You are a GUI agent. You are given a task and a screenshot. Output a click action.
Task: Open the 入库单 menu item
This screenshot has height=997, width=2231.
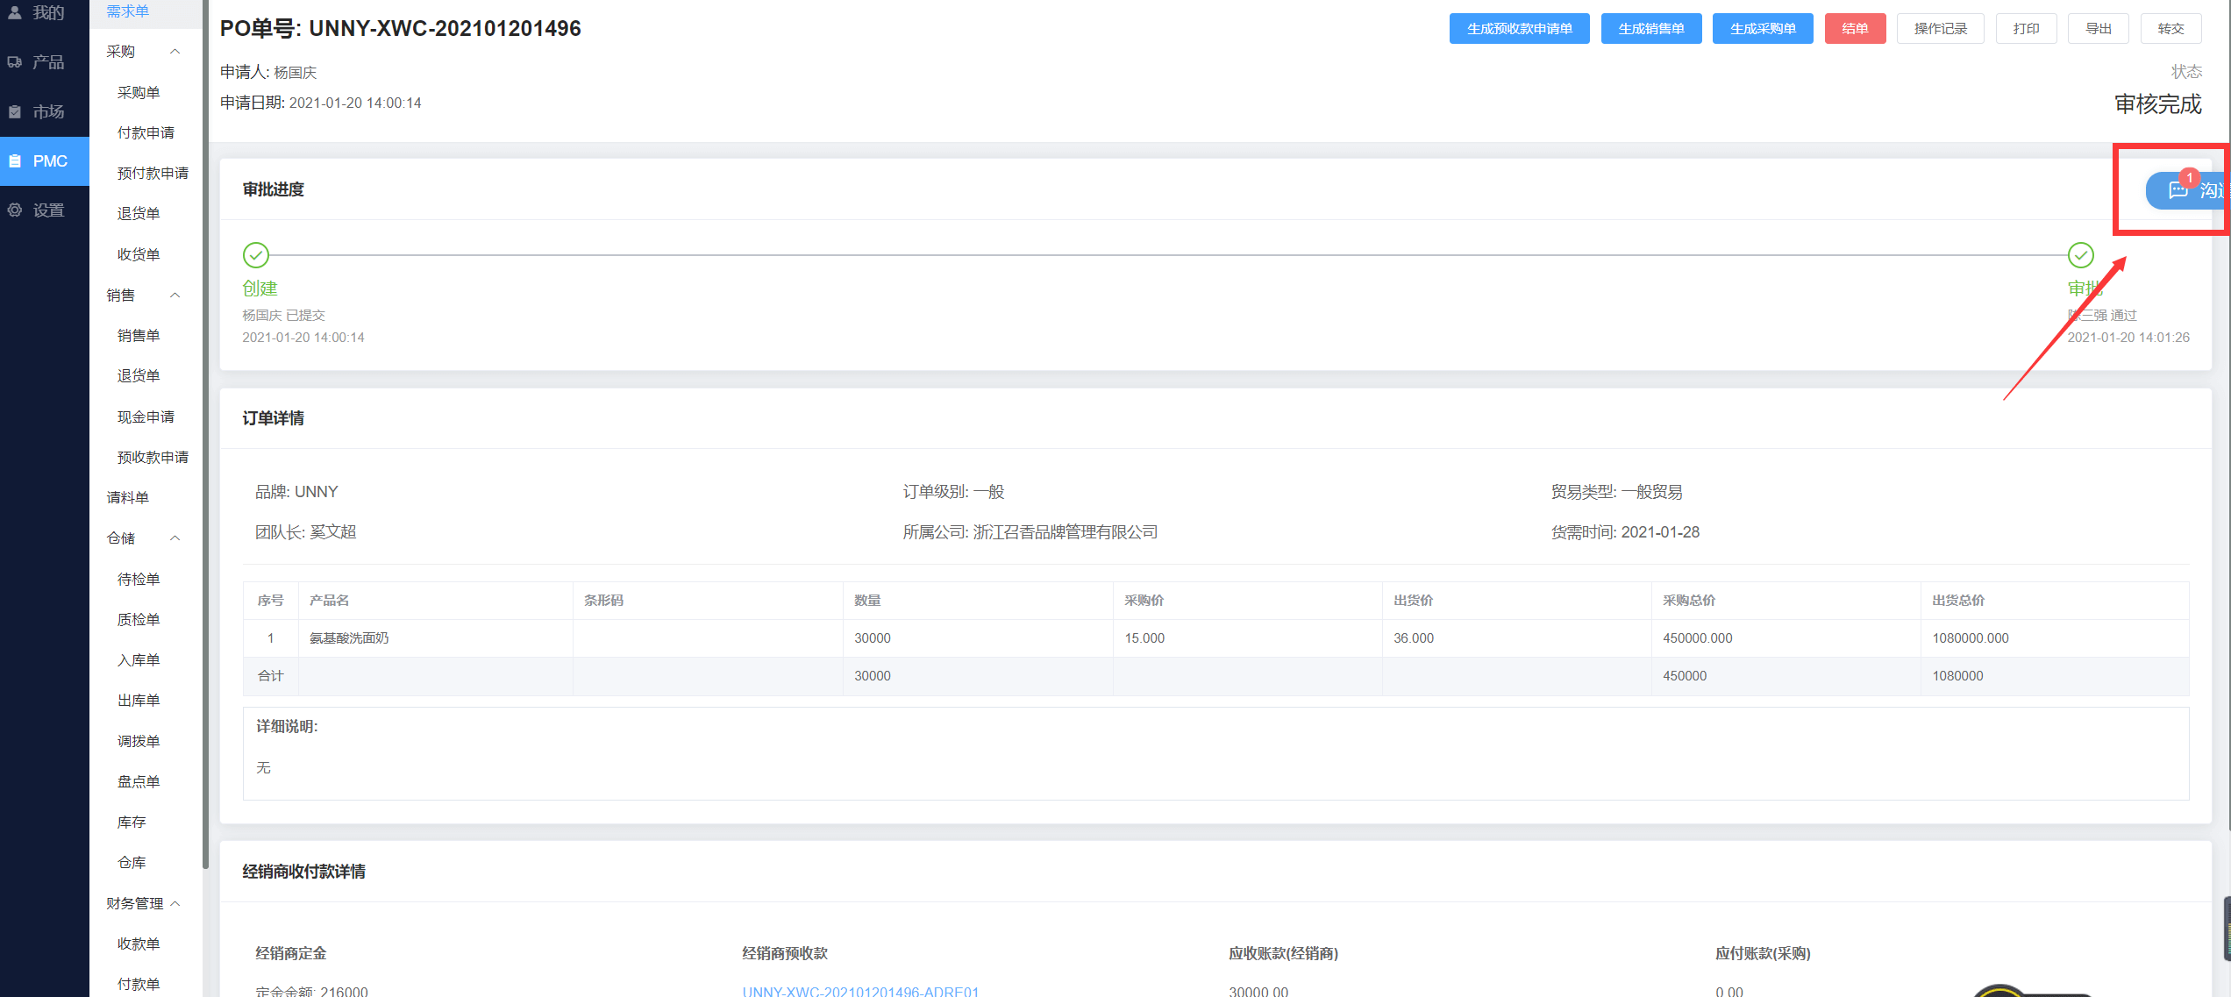[139, 660]
